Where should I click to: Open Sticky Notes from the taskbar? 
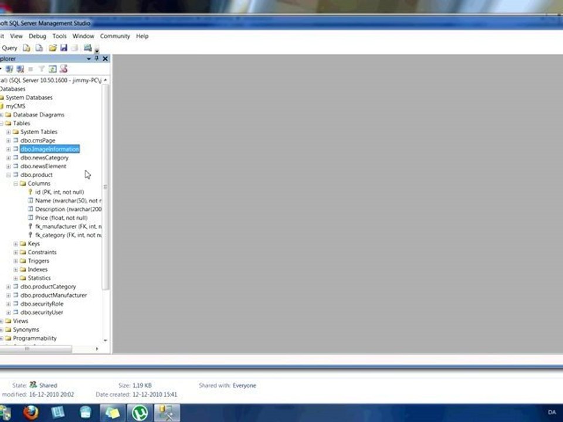point(113,413)
